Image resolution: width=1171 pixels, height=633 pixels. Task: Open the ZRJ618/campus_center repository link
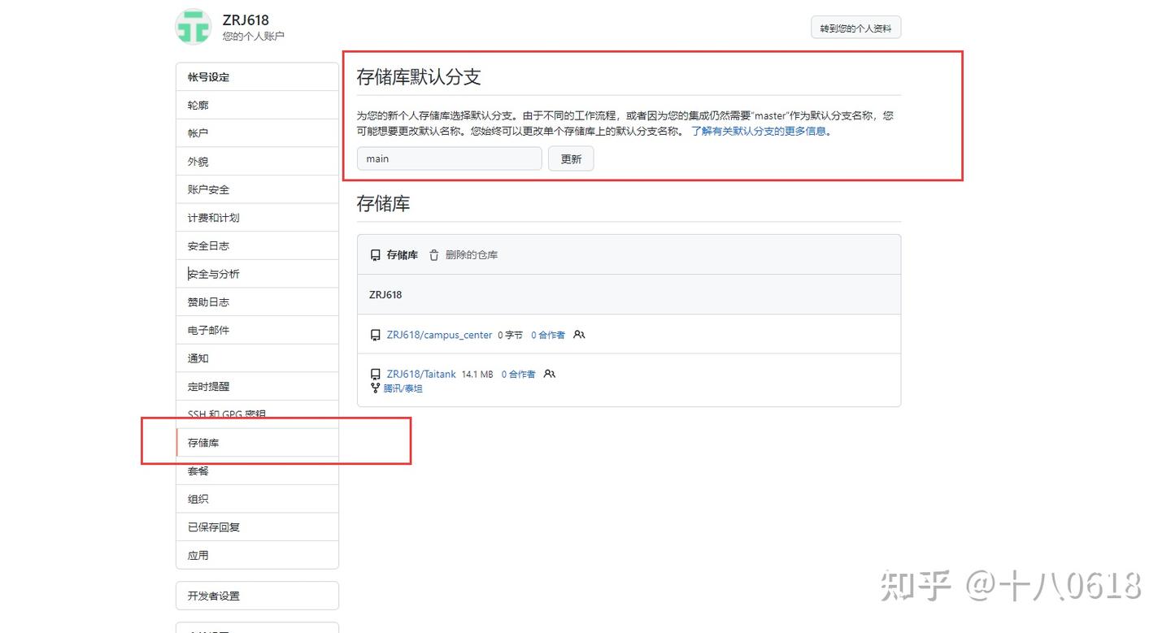439,335
